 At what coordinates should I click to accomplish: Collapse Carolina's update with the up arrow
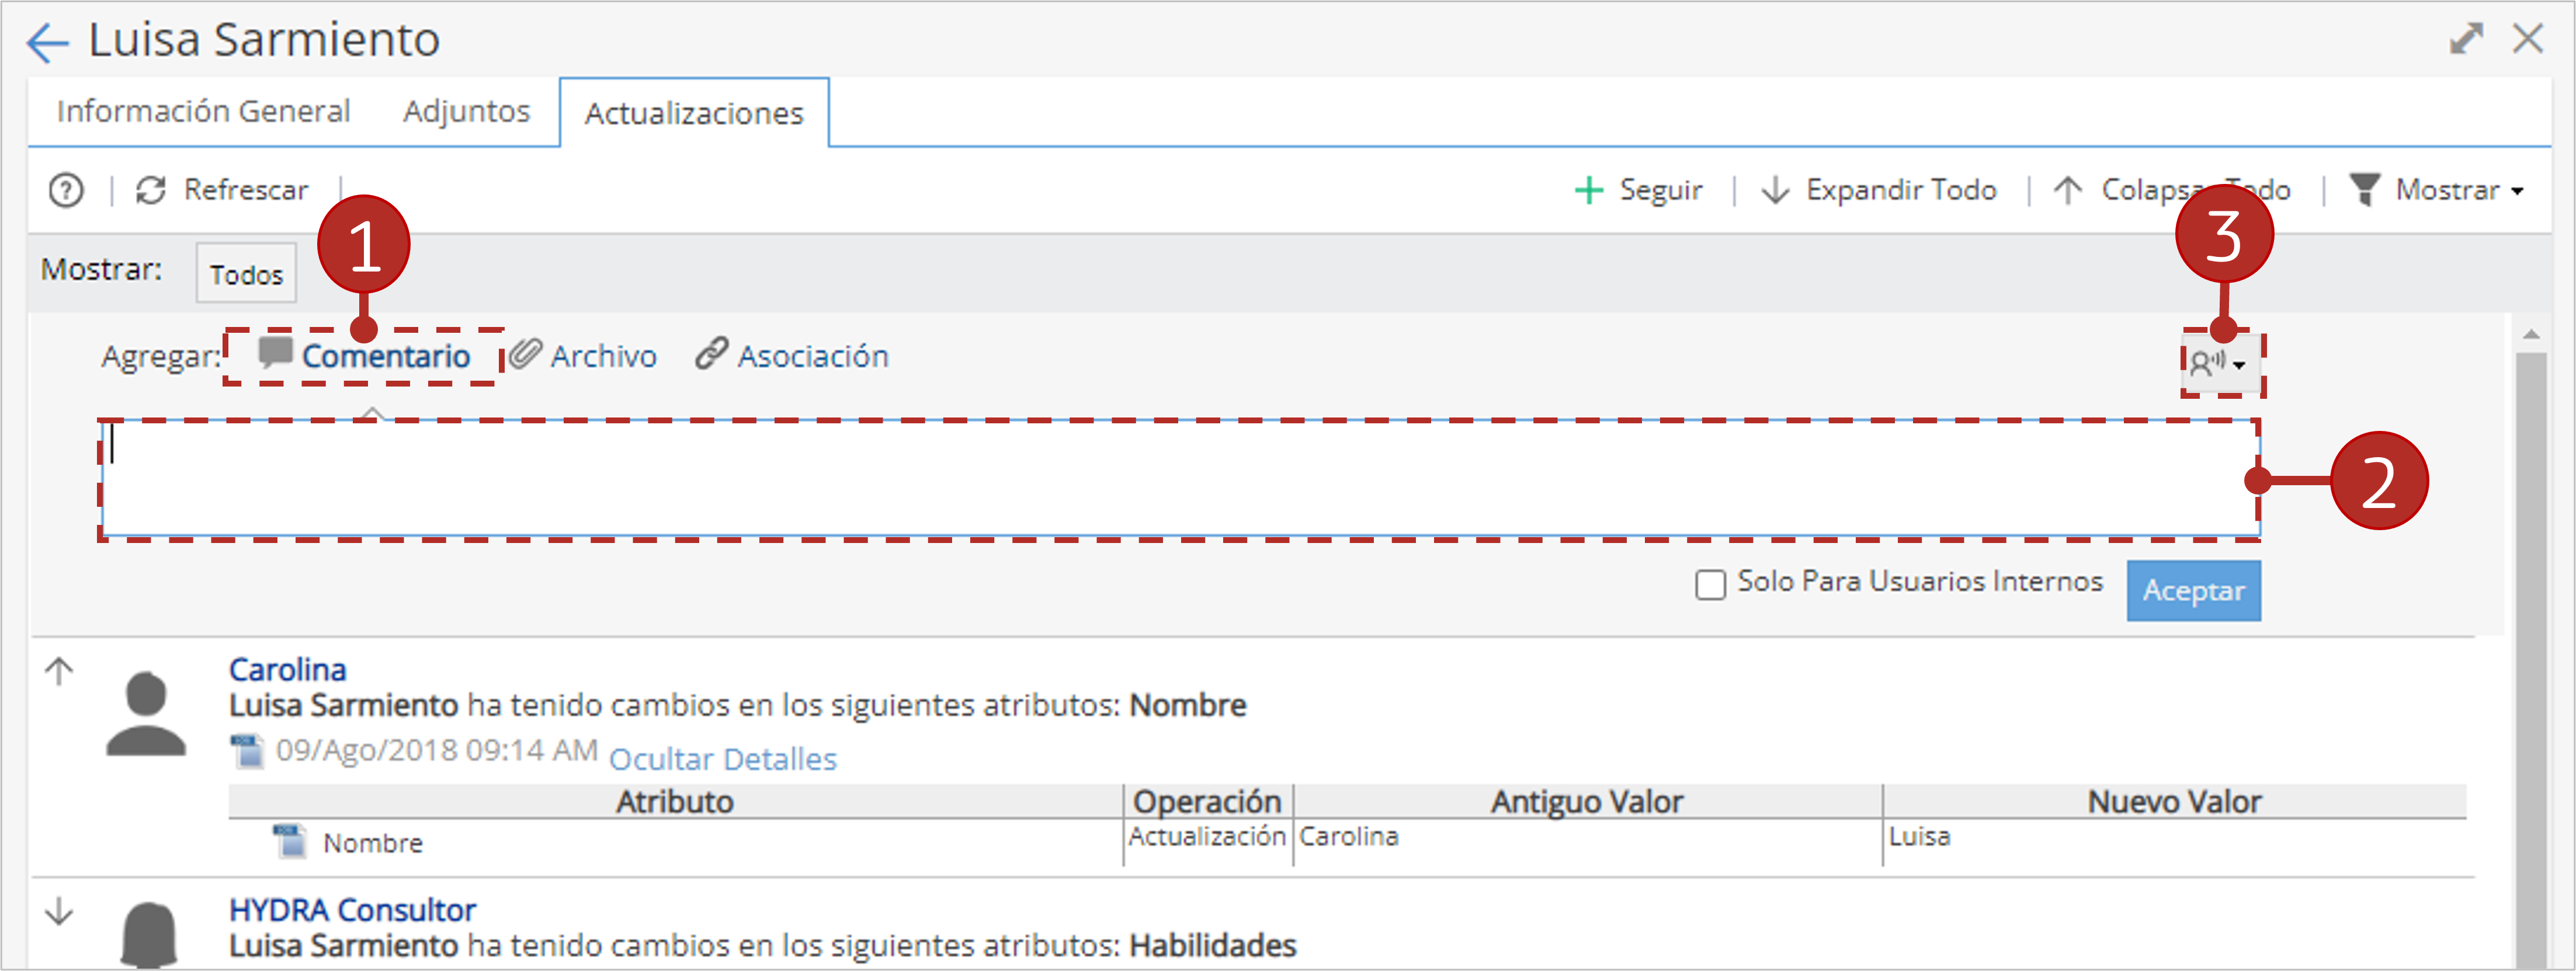pyautogui.click(x=59, y=671)
